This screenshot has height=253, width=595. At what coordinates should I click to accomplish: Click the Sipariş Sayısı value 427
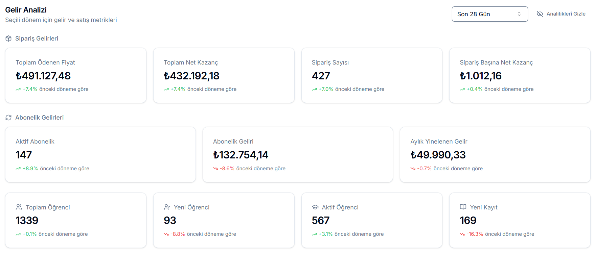coord(321,76)
